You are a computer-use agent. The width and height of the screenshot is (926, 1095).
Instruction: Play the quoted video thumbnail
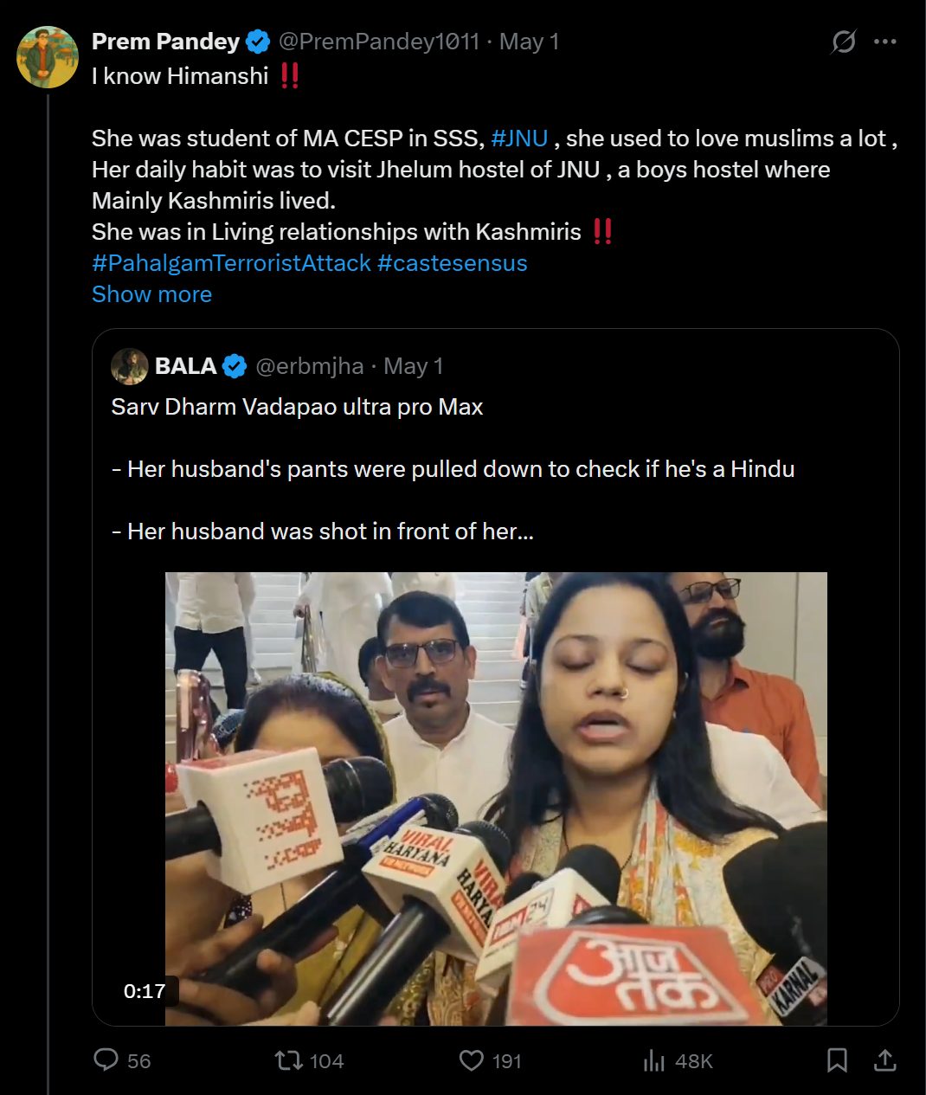tap(496, 798)
